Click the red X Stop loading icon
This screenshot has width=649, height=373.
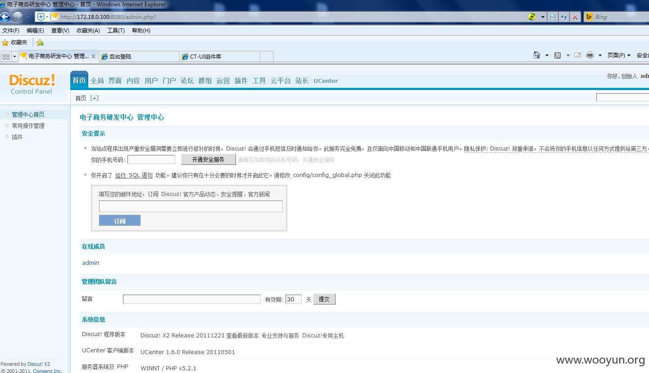point(575,17)
